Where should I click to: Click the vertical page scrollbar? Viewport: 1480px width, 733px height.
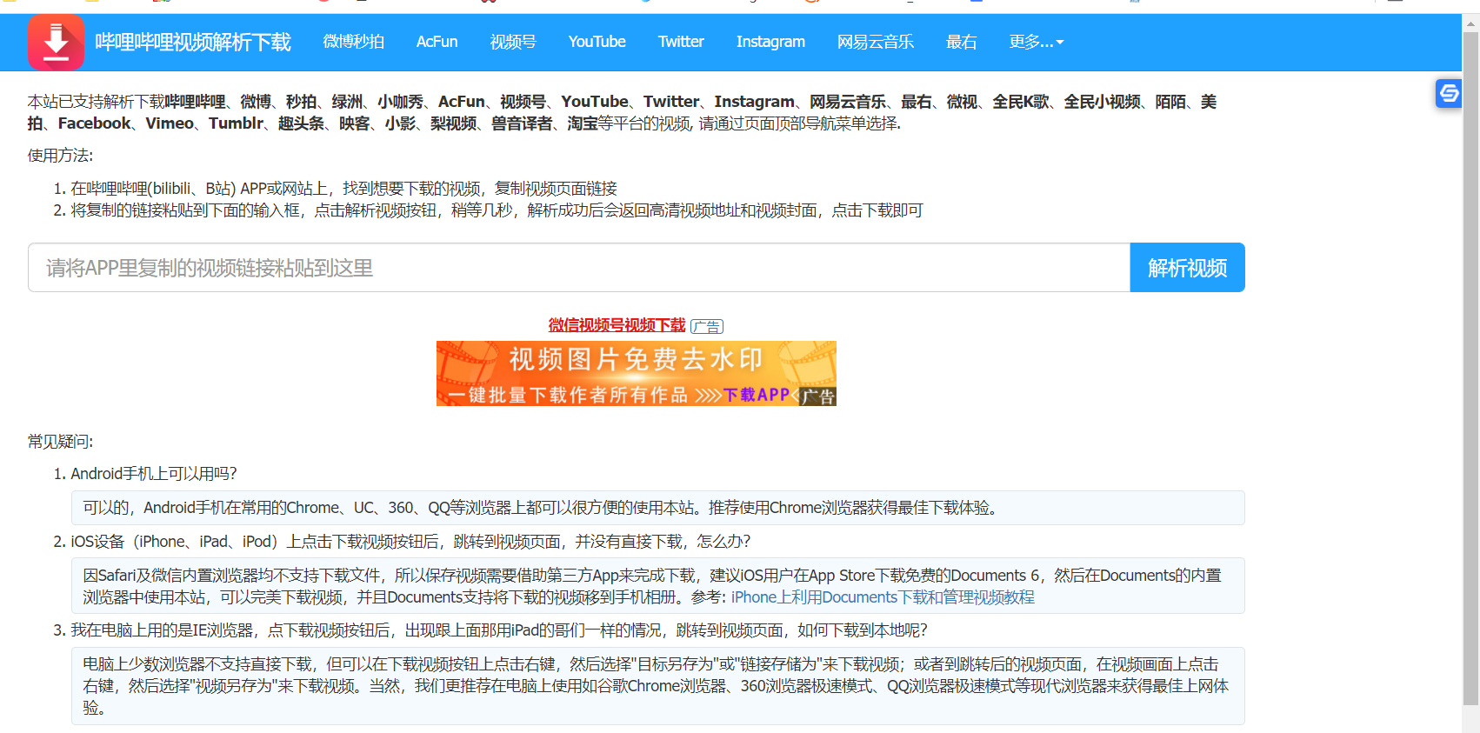tap(1470, 365)
